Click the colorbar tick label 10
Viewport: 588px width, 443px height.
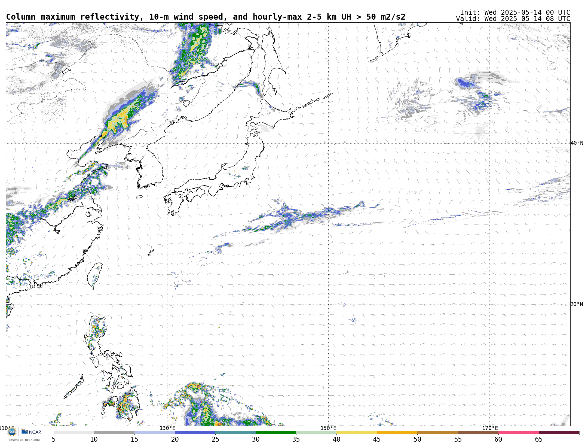pyautogui.click(x=94, y=439)
